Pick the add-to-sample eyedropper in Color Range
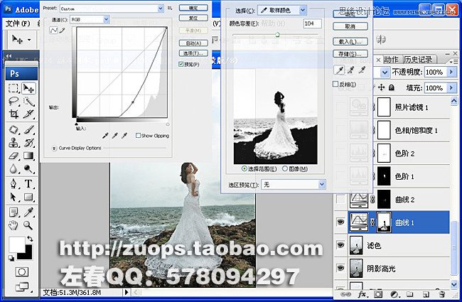The image size is (462, 302). click(x=351, y=70)
